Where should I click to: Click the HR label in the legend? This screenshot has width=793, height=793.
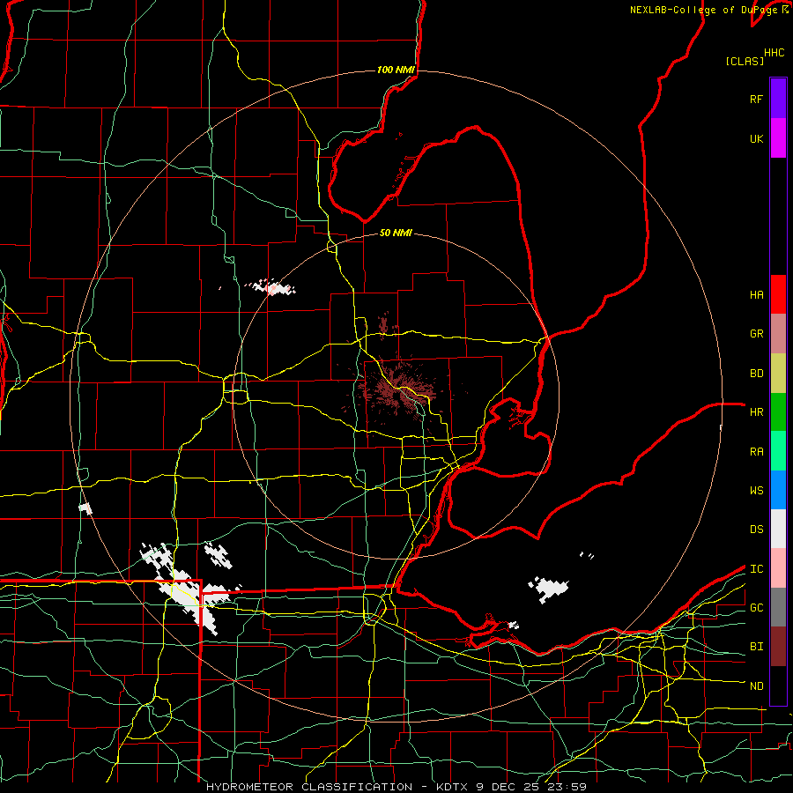point(756,412)
